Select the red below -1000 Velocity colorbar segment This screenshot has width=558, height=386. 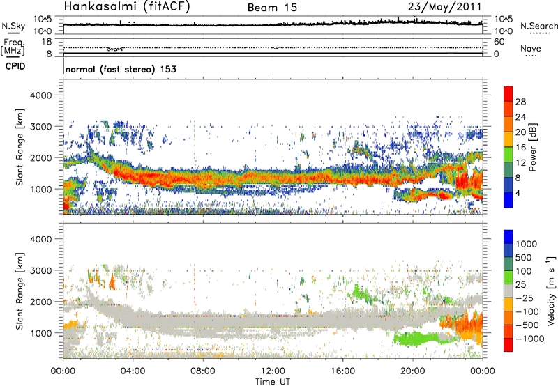click(x=508, y=345)
